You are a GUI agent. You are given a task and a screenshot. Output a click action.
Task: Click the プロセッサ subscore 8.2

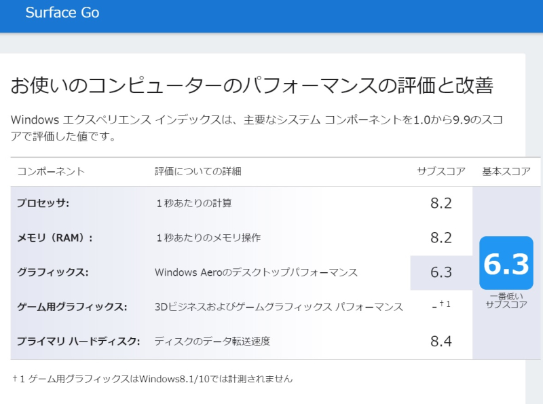tap(441, 203)
